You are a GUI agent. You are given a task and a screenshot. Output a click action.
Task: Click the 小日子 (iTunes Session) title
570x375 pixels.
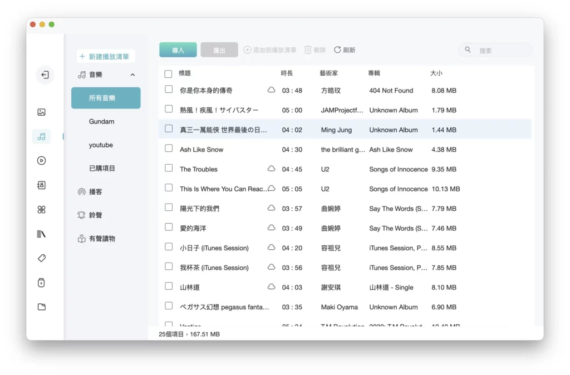214,248
